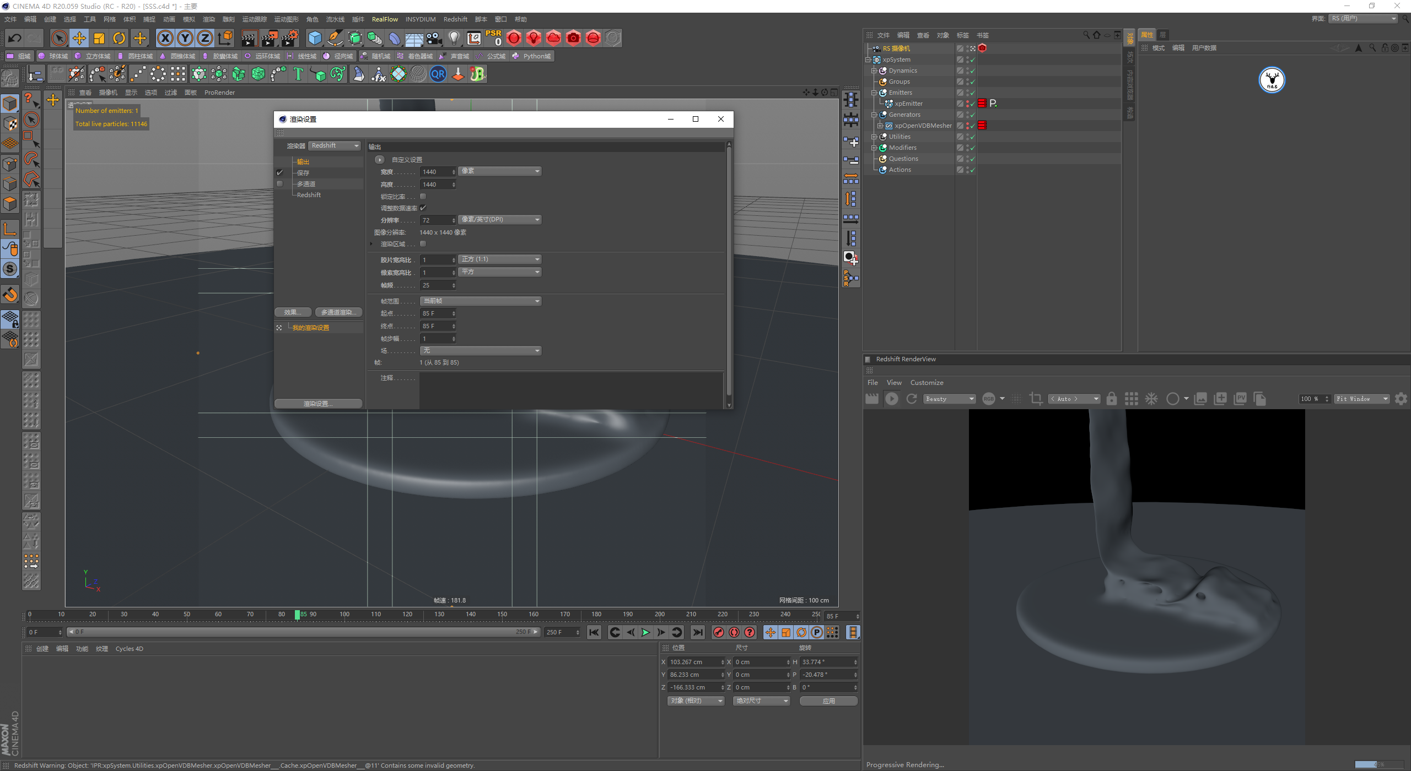Open the RenderView Customize menu

[927, 383]
